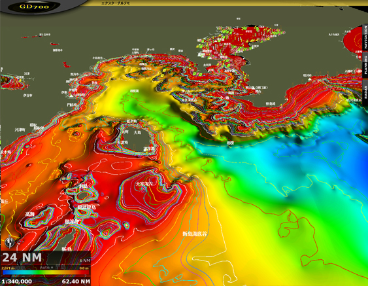Click the rainbow depth color scale bar
This screenshot has width=368, height=286.
coord(46,273)
